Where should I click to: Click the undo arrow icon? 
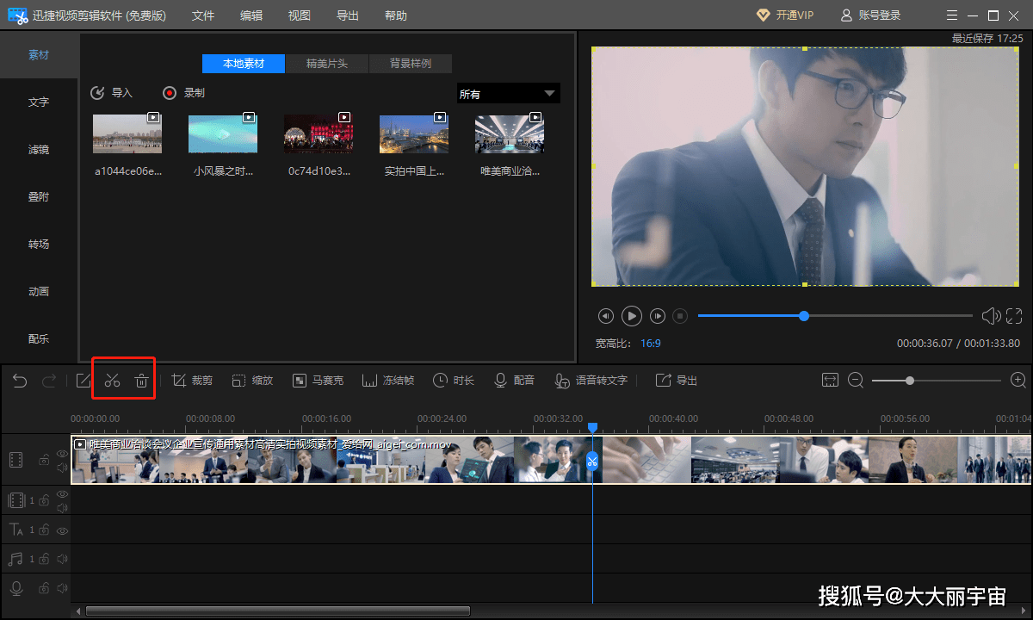[20, 381]
